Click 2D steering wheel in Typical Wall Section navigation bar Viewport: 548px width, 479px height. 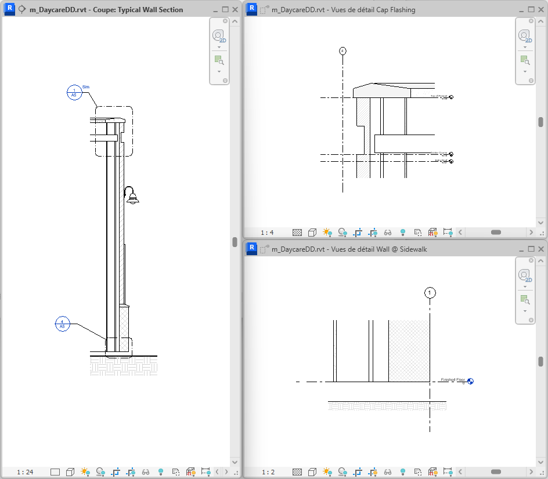pos(219,37)
